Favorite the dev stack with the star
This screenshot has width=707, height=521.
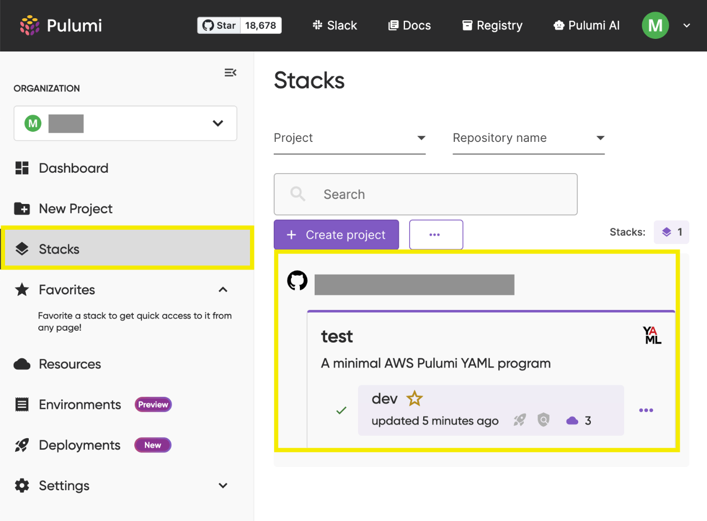(415, 398)
